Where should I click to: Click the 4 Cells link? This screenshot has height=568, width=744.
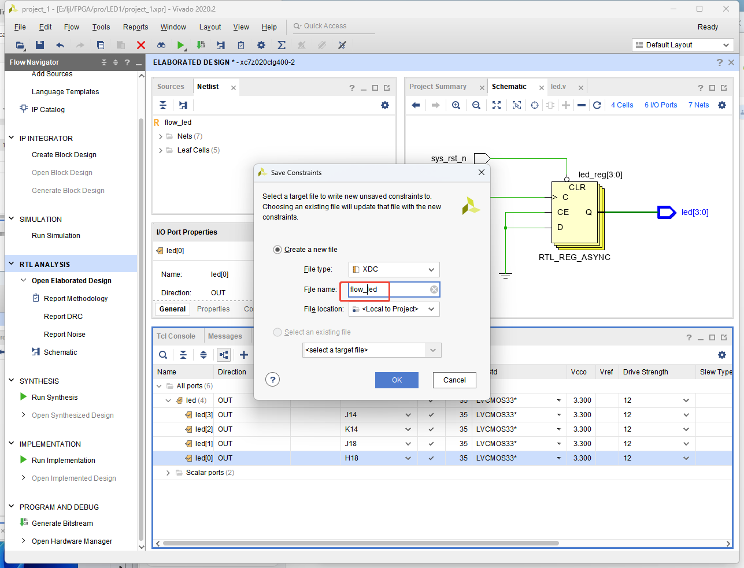[622, 105]
